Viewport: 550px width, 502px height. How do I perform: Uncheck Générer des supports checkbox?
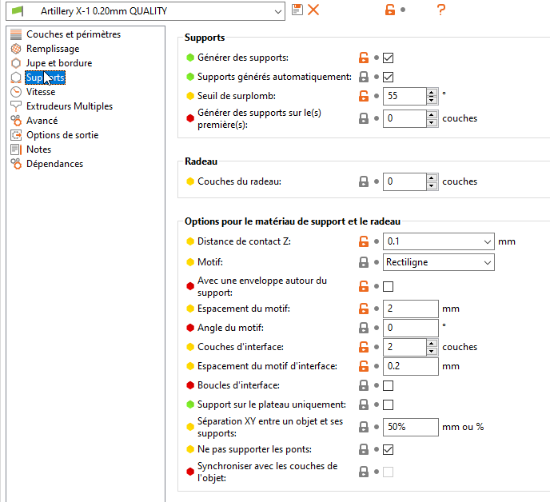[x=388, y=58]
